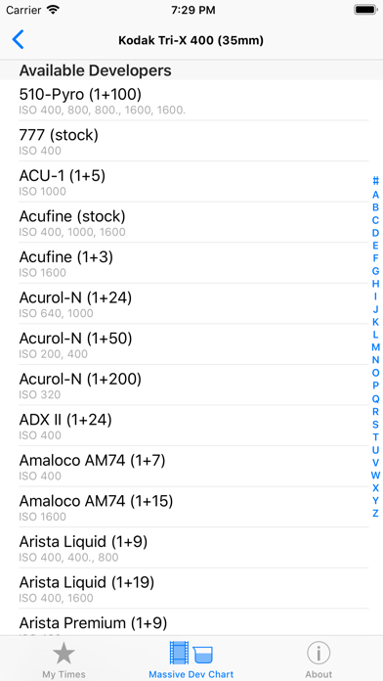
Task: Tap Arista Liquid (1+19) row
Action: [x=191, y=588]
